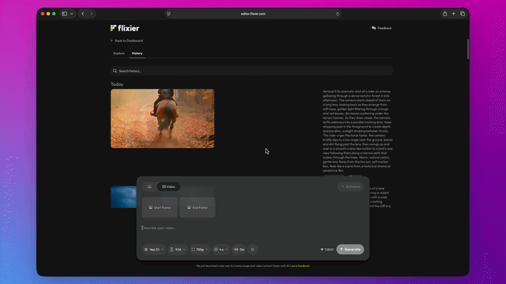
Task: Open the 720p resolution dropdown
Action: point(199,249)
